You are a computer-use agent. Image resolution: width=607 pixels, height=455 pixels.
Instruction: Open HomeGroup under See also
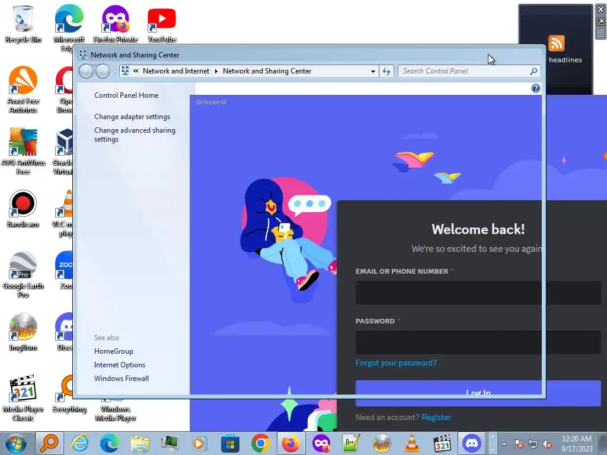[x=113, y=351]
